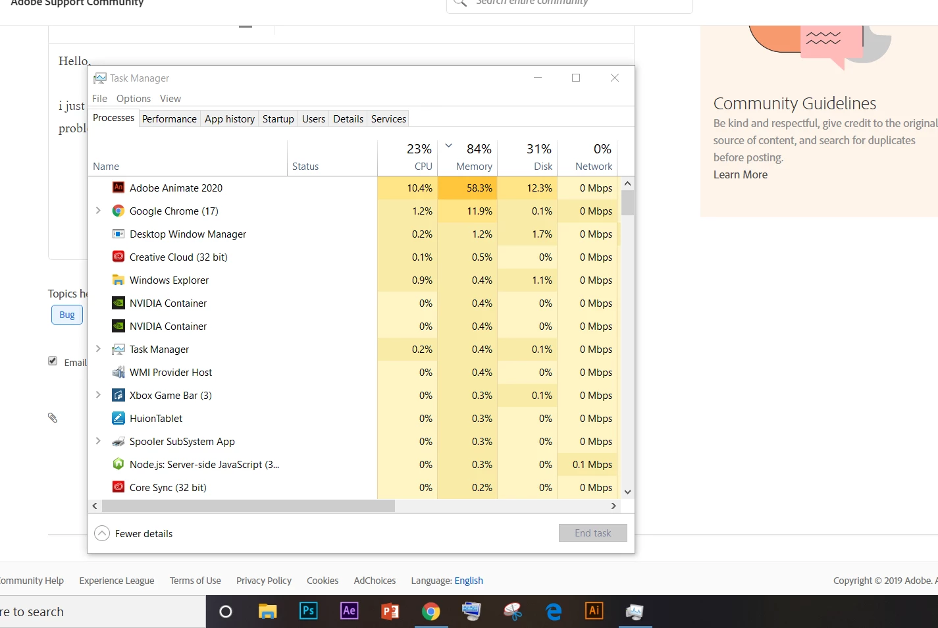Click the Cortana circle icon in taskbar
The image size is (938, 628).
point(226,612)
